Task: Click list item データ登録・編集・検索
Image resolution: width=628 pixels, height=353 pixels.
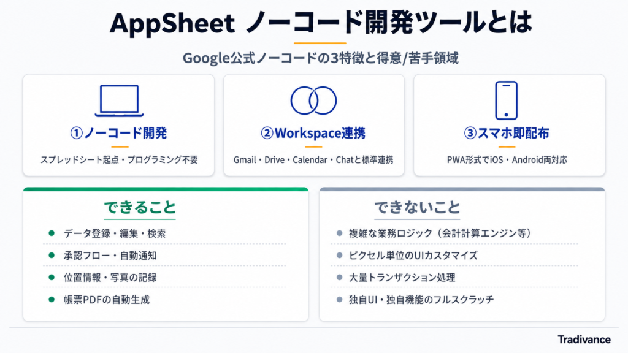Action: [115, 233]
